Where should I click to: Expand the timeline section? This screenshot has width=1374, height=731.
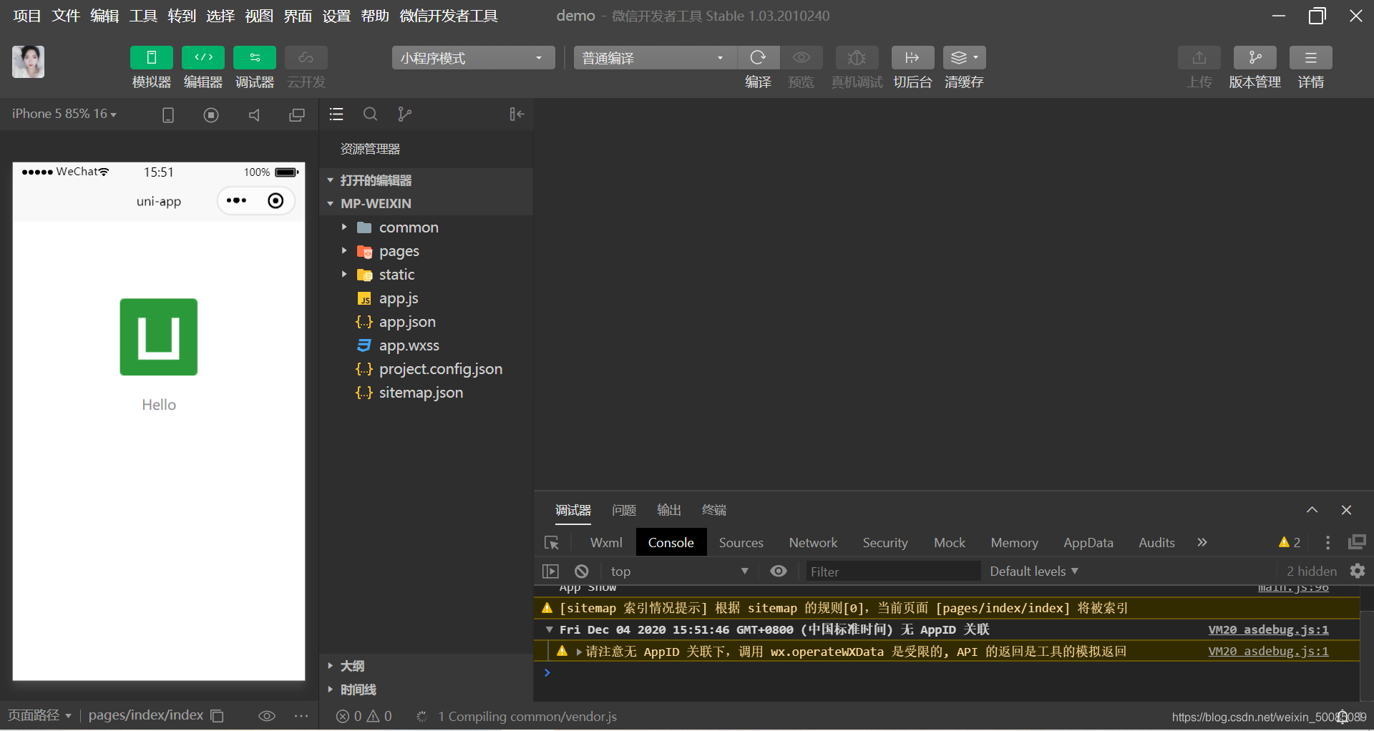(426, 690)
